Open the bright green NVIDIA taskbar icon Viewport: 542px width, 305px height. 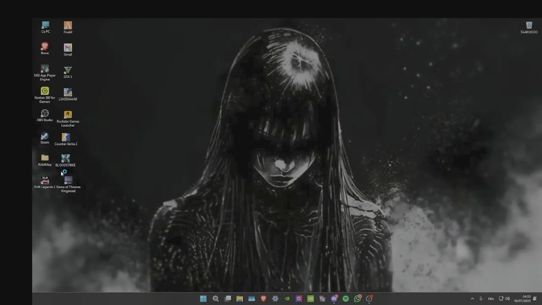tap(310, 299)
